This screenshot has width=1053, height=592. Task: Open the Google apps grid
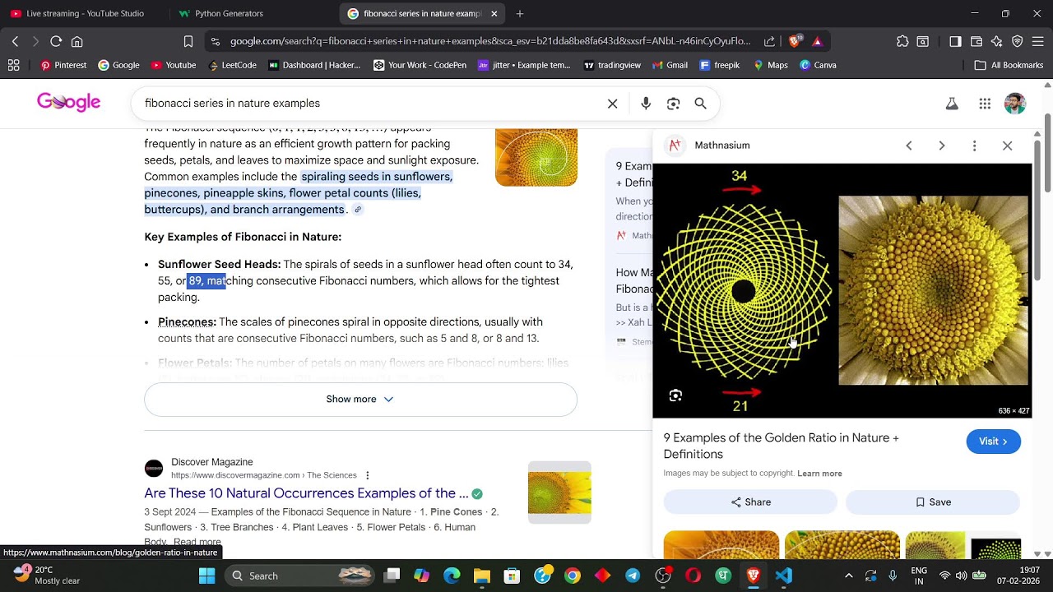(x=985, y=104)
